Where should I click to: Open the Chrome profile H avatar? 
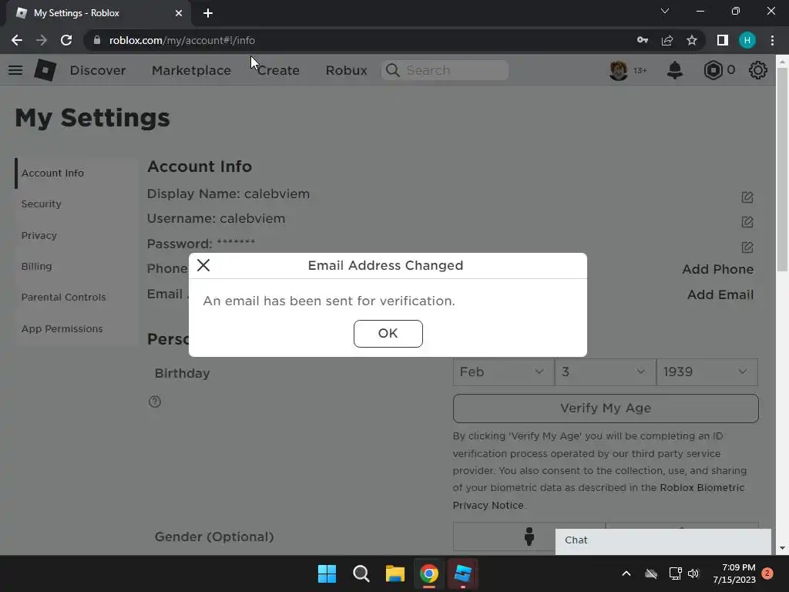coord(747,40)
